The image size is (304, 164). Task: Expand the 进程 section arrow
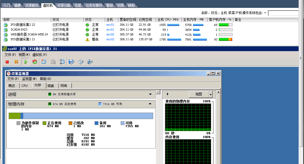(150, 94)
